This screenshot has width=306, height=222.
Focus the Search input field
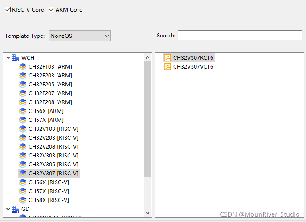click(x=240, y=36)
